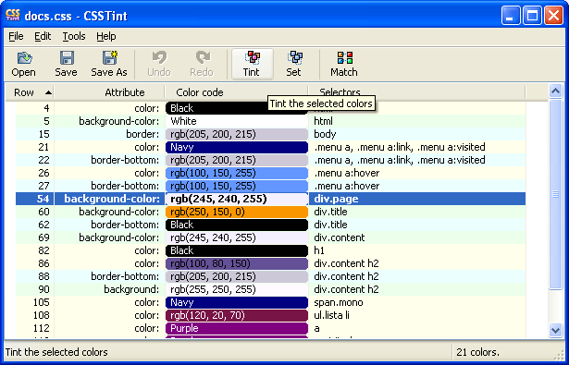Click the '21 colors.' status bar entry
The image size is (569, 365).
tap(478, 352)
